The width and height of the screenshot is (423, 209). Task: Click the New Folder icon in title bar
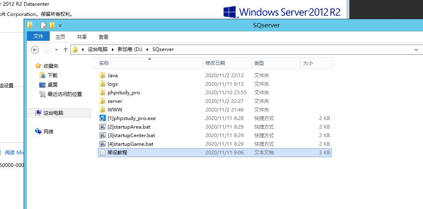coord(52,25)
